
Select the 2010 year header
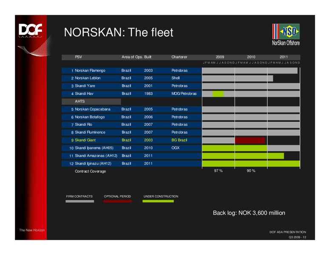pyautogui.click(x=251, y=57)
